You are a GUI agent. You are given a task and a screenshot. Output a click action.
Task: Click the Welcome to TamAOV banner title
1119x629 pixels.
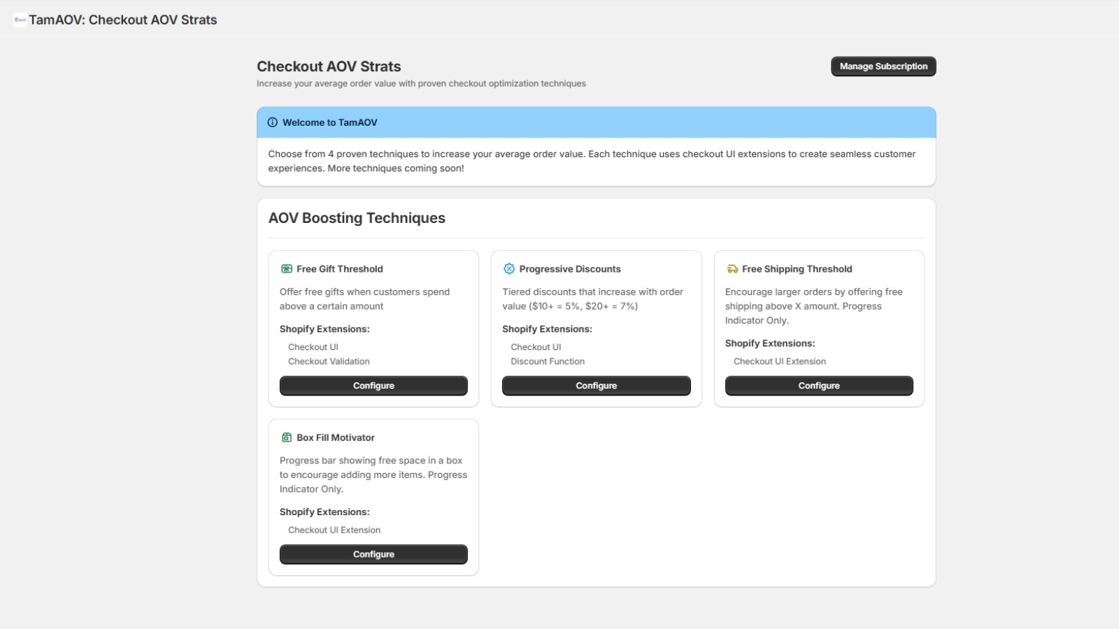[330, 122]
